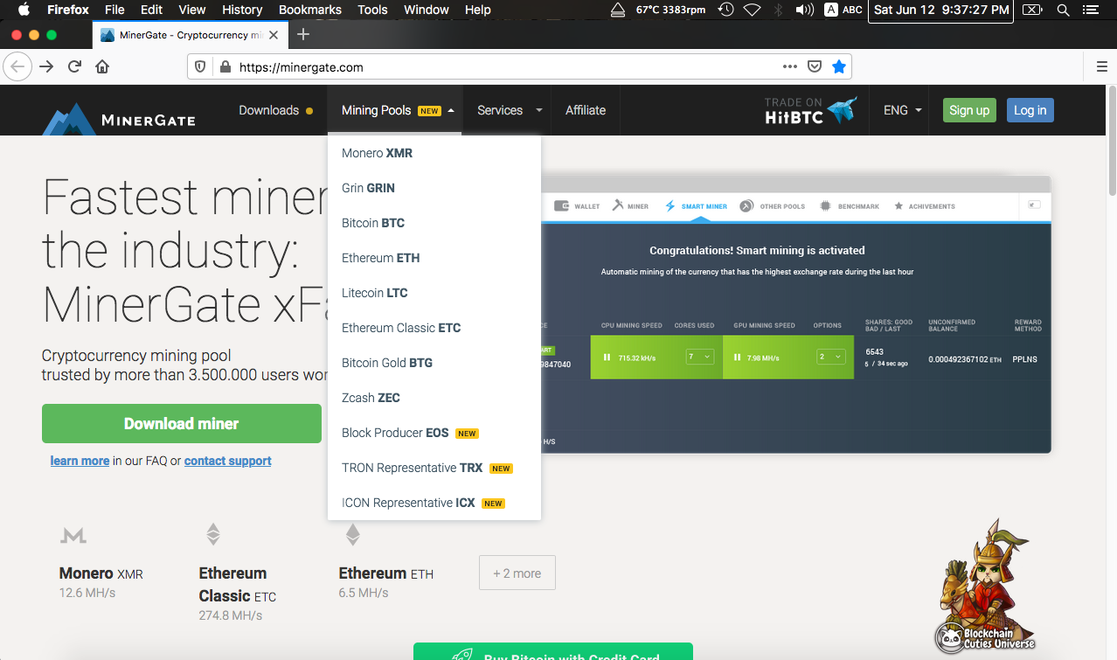The height and width of the screenshot is (660, 1117).
Task: Reload the current page
Action: 75,66
